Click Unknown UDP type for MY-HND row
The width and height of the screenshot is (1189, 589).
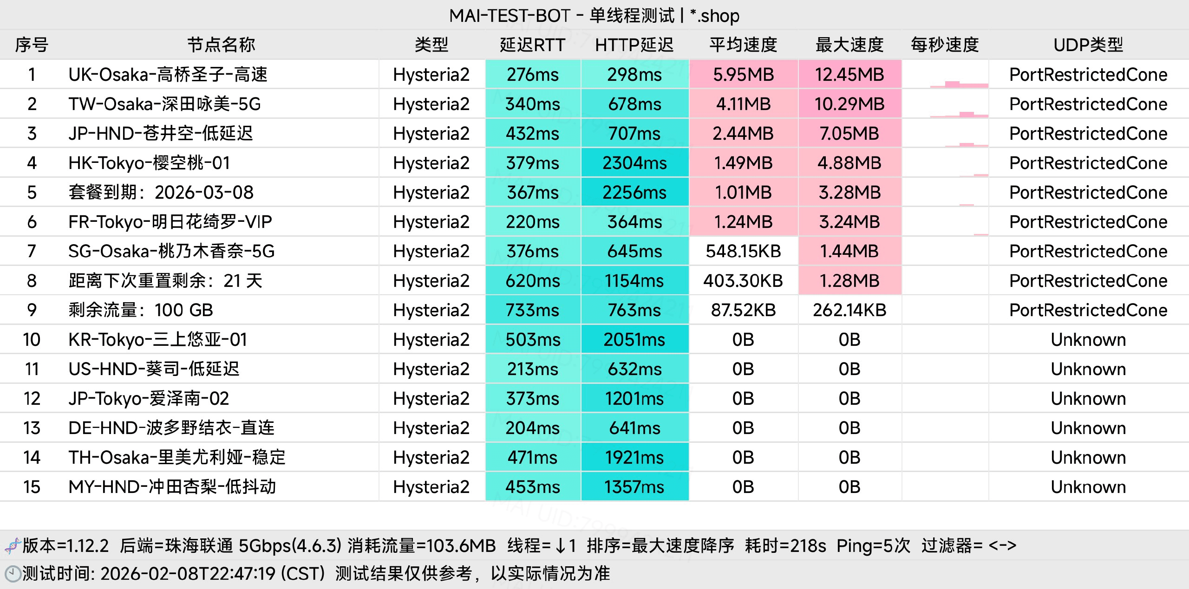1088,487
